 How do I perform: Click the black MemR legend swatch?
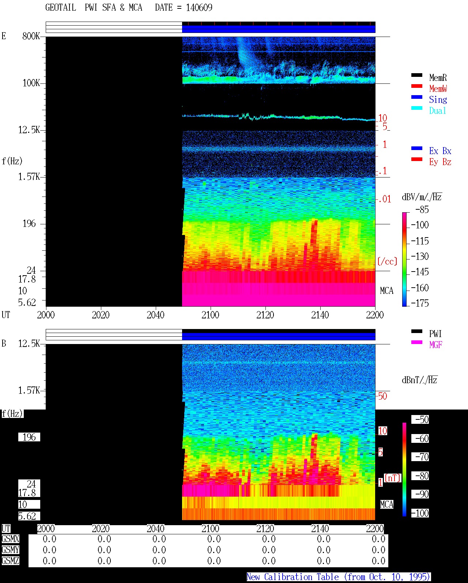(417, 75)
